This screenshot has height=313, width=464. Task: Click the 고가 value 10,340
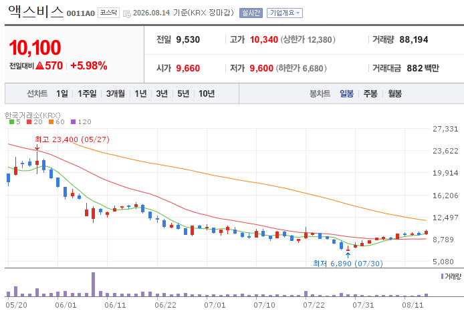coord(264,39)
